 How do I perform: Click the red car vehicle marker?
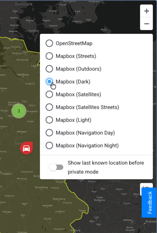point(26,148)
